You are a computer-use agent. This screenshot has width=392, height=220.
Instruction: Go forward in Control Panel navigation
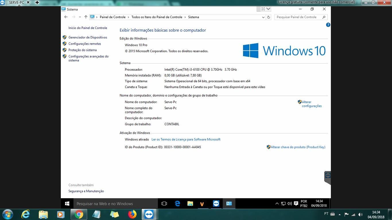click(73, 17)
